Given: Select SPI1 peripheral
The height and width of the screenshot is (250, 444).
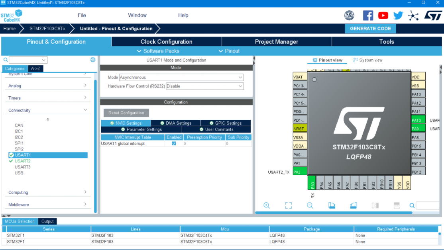Looking at the screenshot, I should click(x=19, y=143).
